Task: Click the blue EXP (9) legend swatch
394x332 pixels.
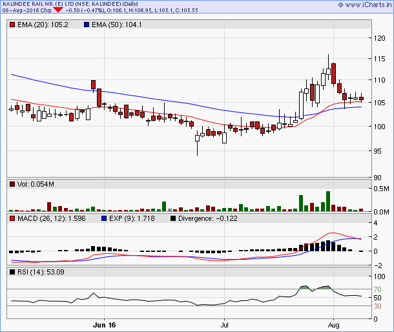Action: click(x=104, y=218)
